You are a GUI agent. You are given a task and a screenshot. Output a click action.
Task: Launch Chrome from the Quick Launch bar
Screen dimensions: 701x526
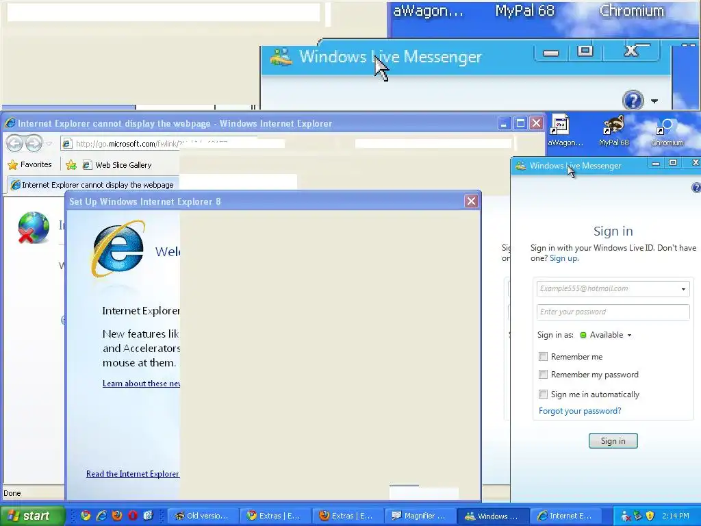[86, 516]
